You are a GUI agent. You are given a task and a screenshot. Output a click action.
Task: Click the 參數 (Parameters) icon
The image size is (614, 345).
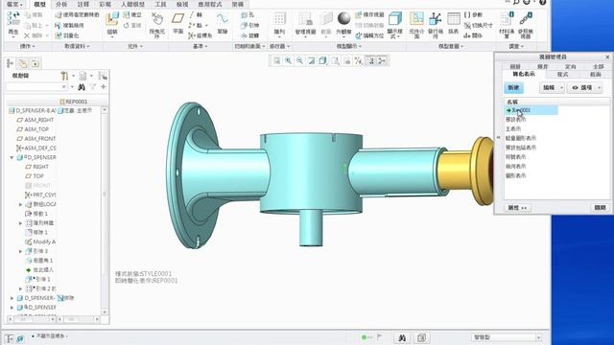(467, 15)
